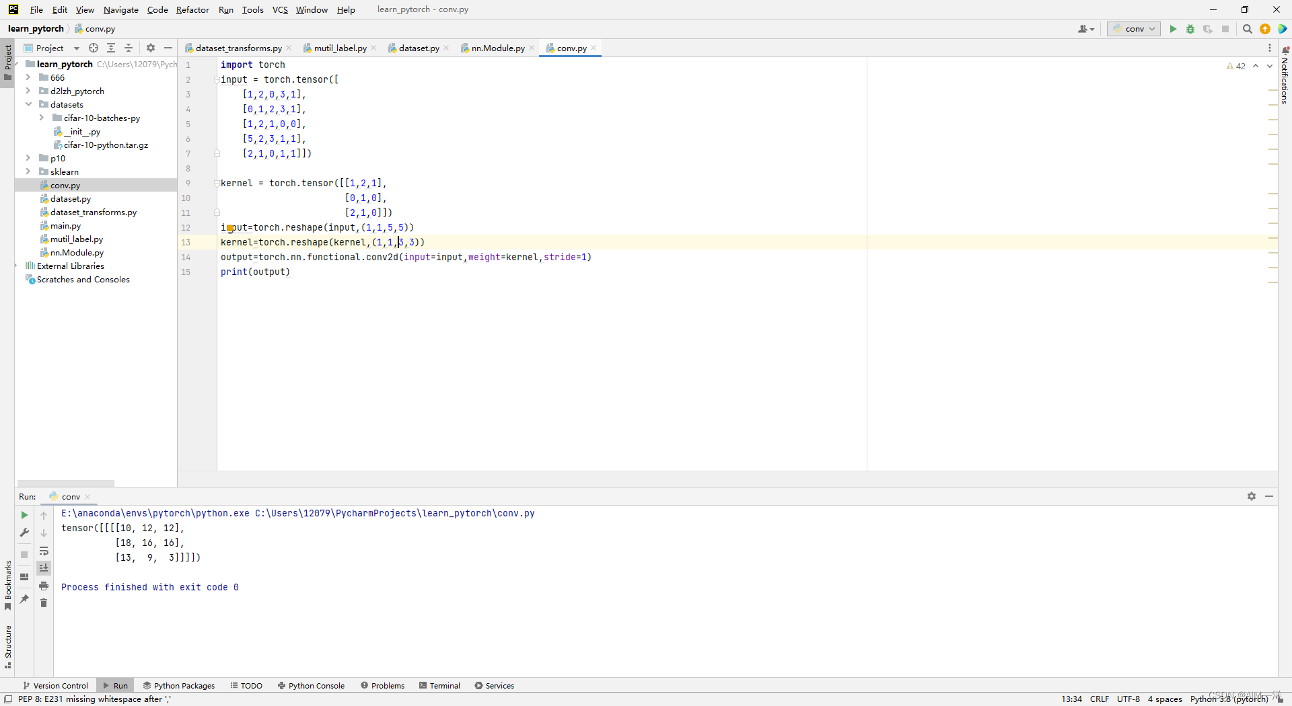Toggle soft-wrap in Run output

pos(44,551)
